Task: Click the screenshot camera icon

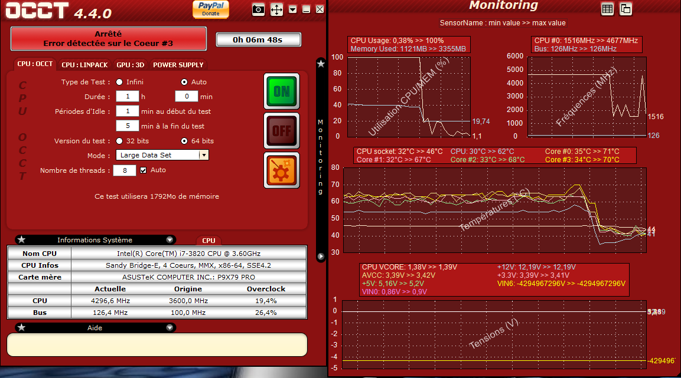Action: (258, 9)
